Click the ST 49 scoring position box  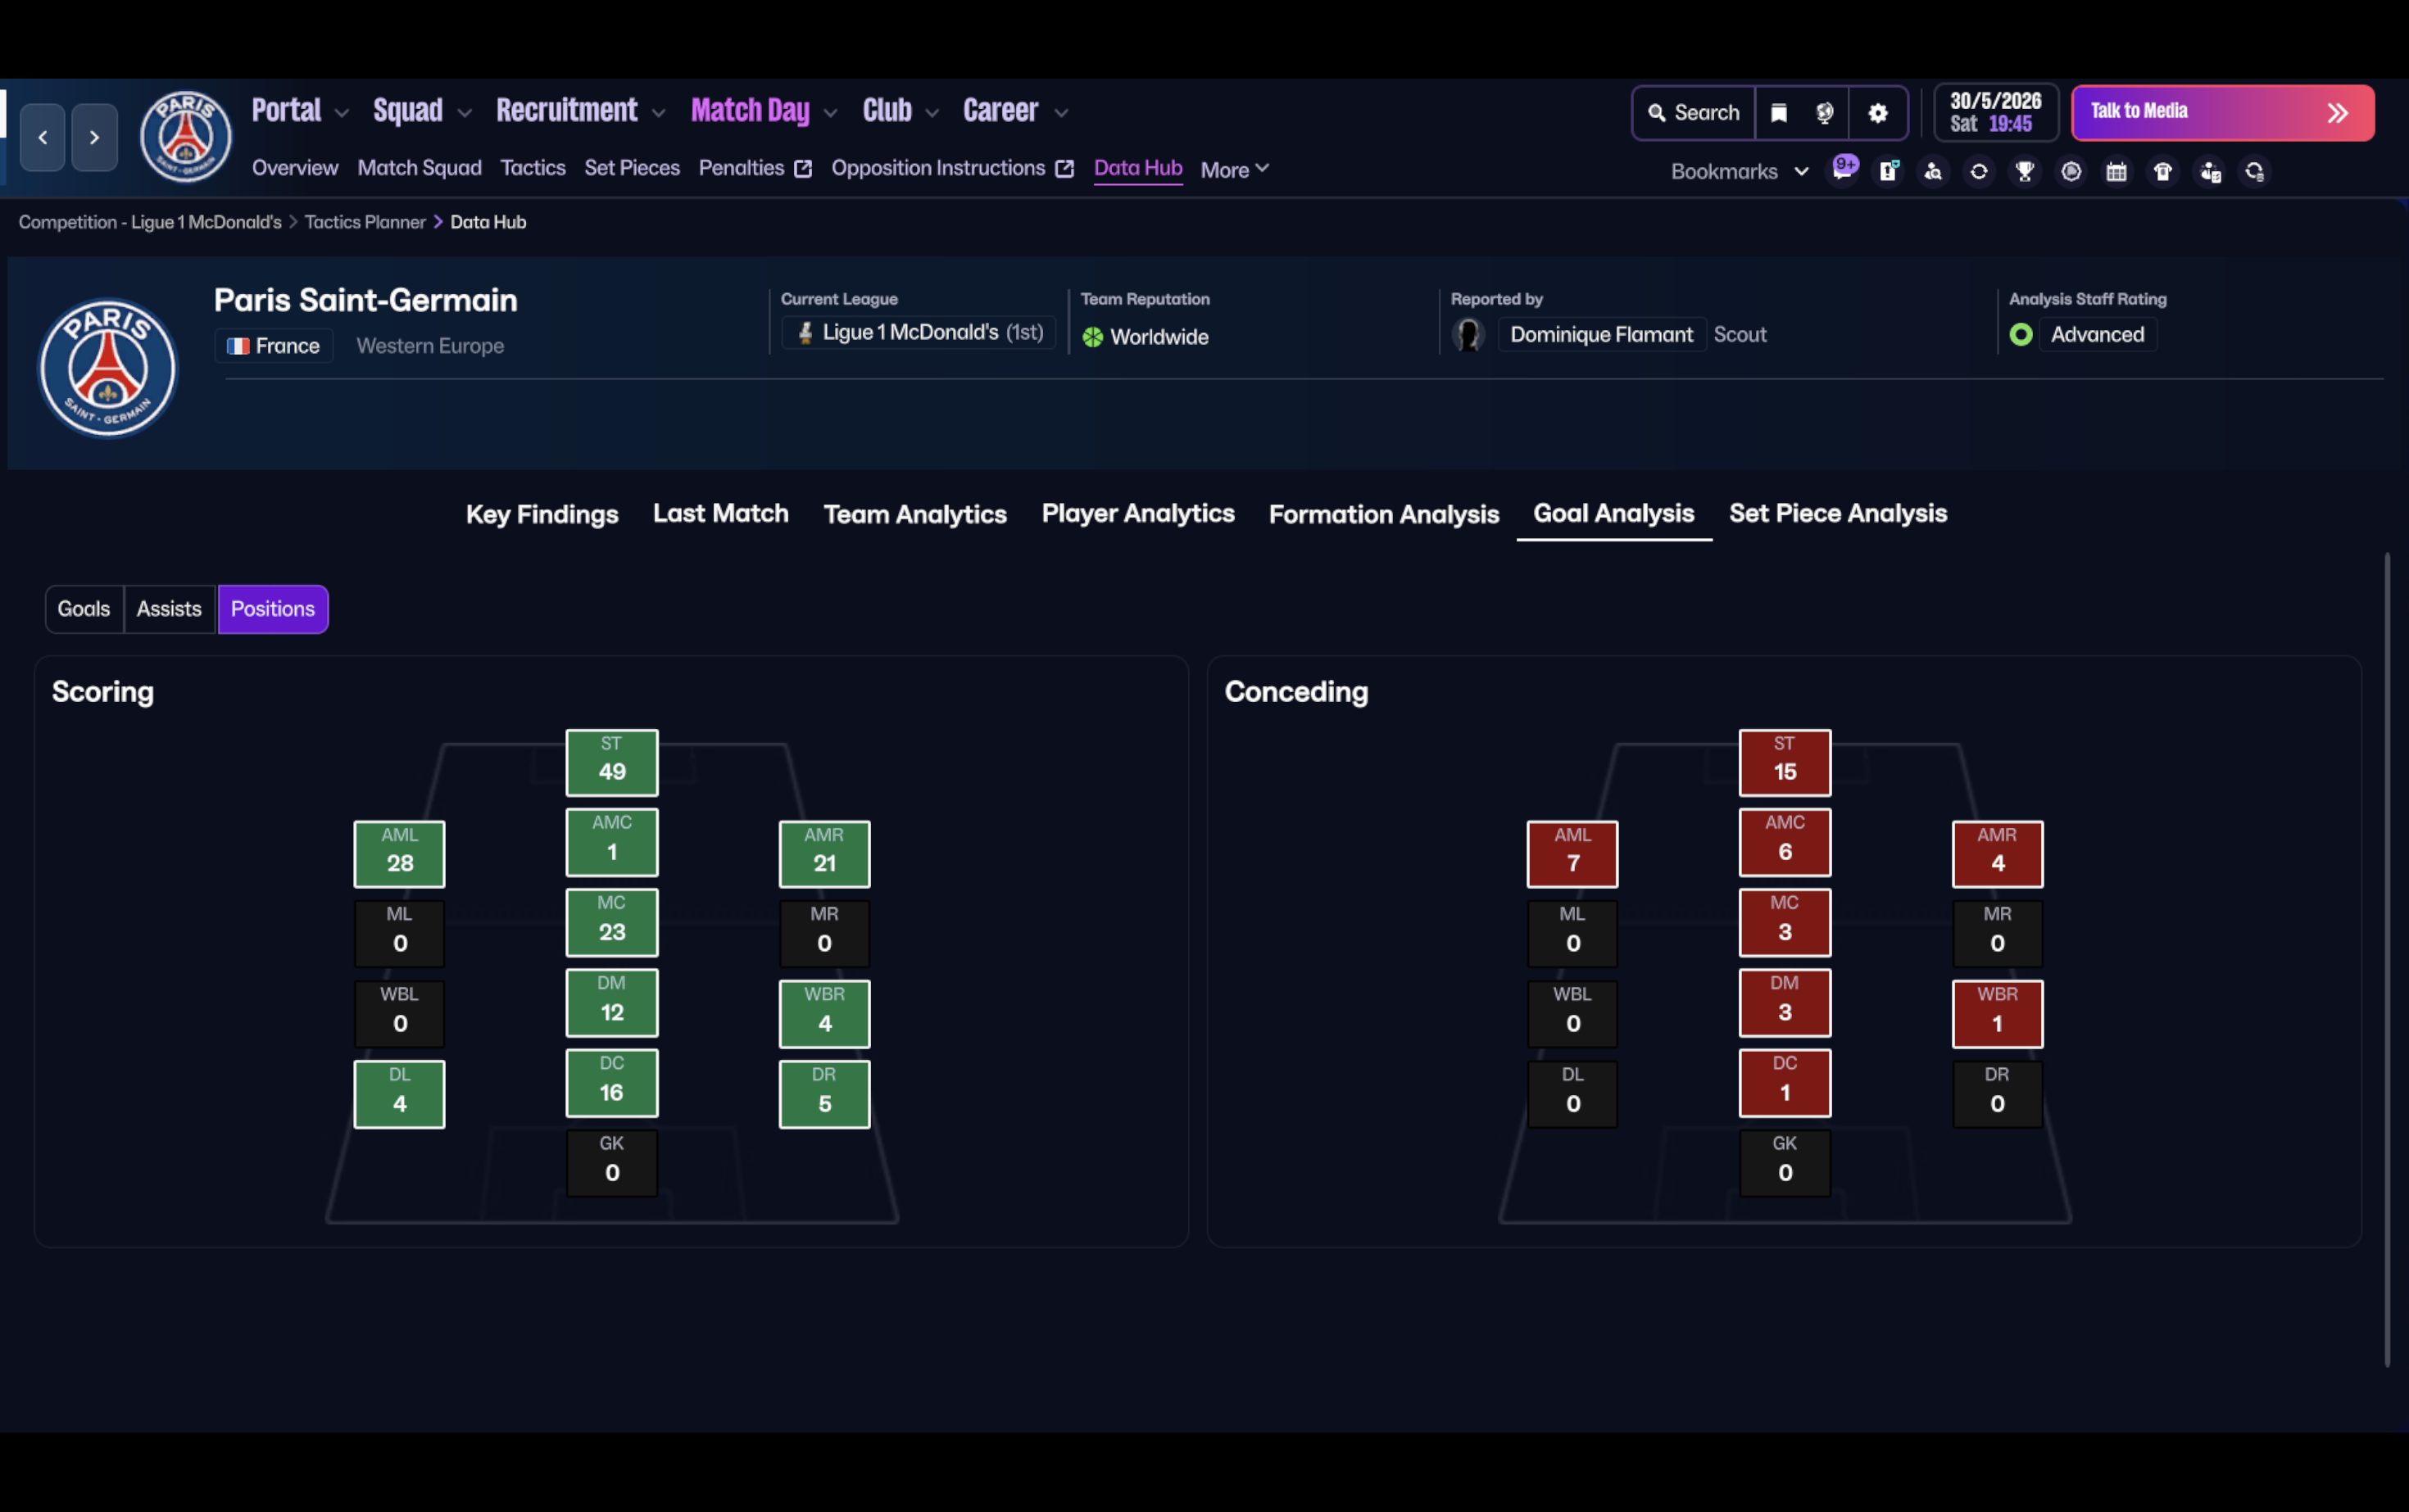611,761
